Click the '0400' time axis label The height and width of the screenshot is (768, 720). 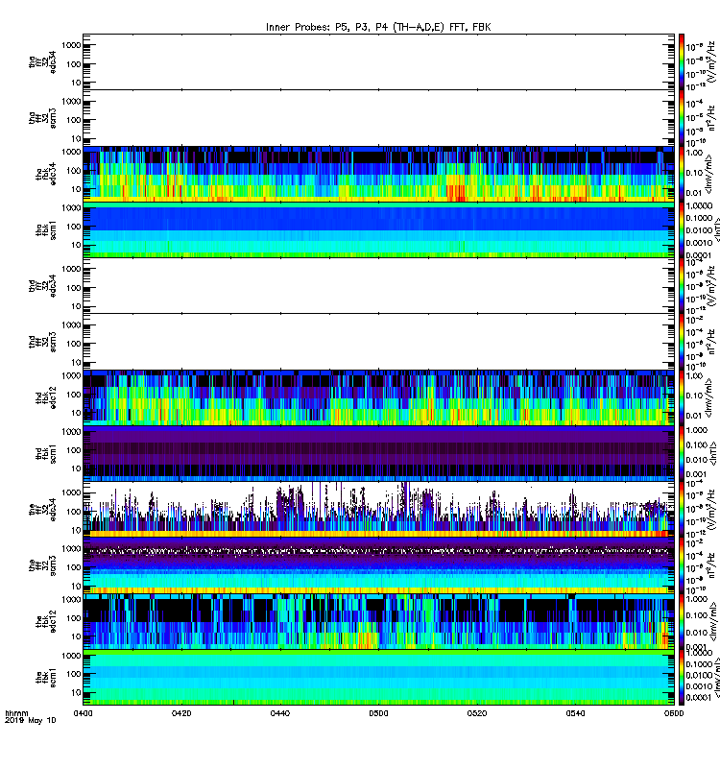click(83, 713)
